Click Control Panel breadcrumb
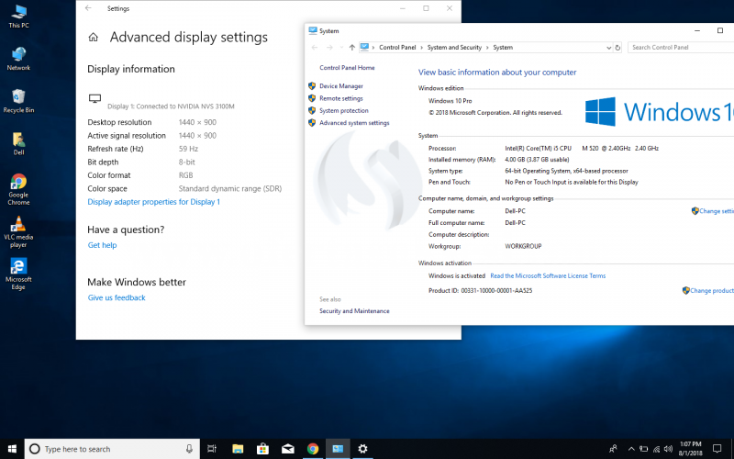 397,48
